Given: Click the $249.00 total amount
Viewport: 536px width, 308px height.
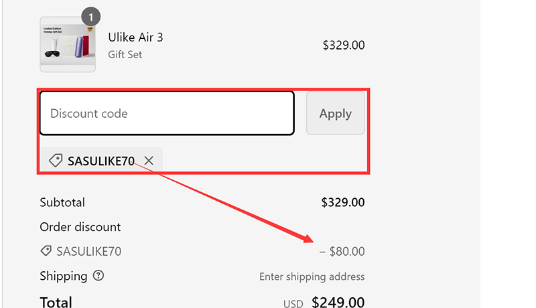Looking at the screenshot, I should tap(338, 303).
